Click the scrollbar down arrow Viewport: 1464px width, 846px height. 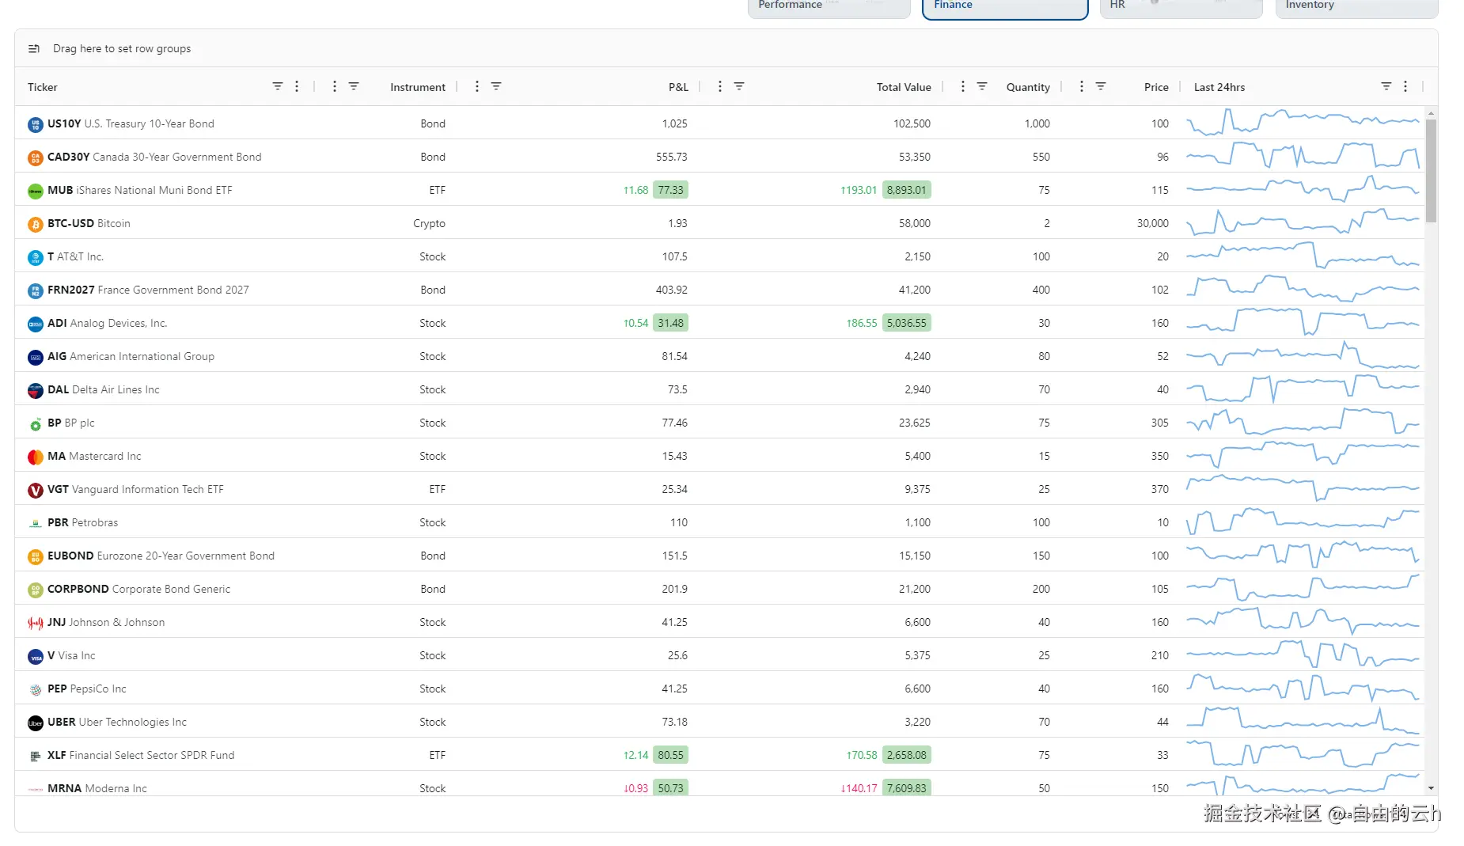tap(1431, 788)
